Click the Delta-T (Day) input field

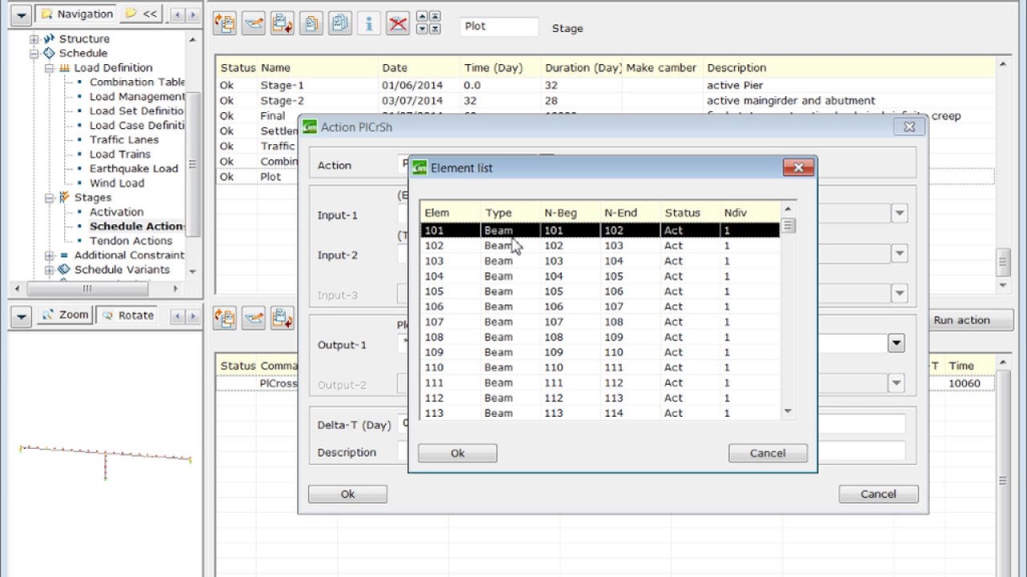tap(652, 424)
